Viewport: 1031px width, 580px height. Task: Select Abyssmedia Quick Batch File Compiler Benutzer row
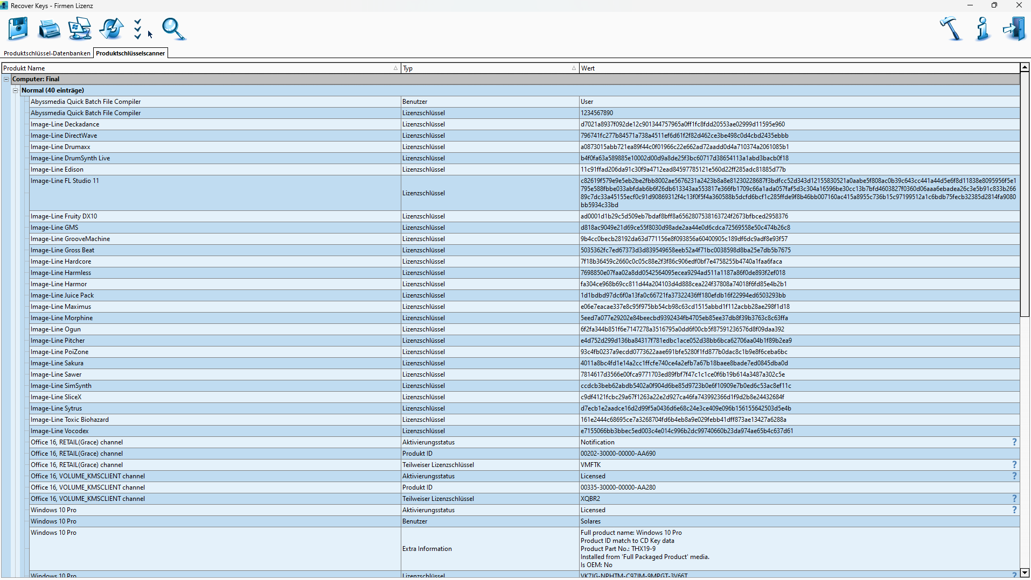click(x=525, y=102)
